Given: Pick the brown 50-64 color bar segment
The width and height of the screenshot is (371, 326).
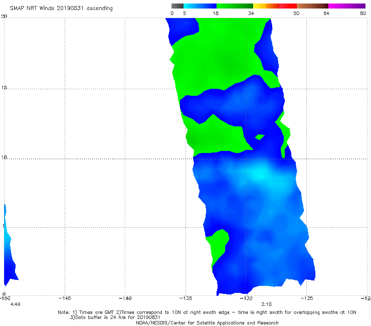Looking at the screenshot, I should (x=312, y=6).
